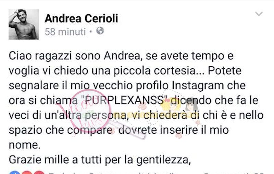Click the public globe privacy icon
This screenshot has width=274, height=174.
[x=100, y=31]
